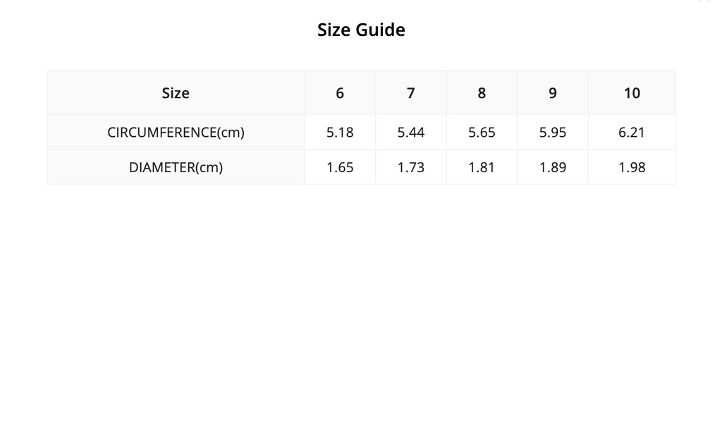Close the size guide popup
This screenshot has width=722, height=429.
704,1
